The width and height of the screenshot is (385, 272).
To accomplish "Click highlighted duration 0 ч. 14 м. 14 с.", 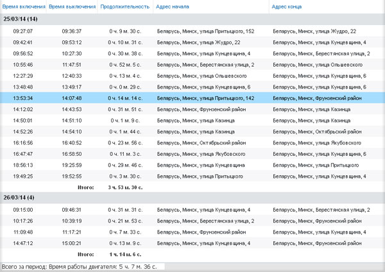I will point(125,98).
